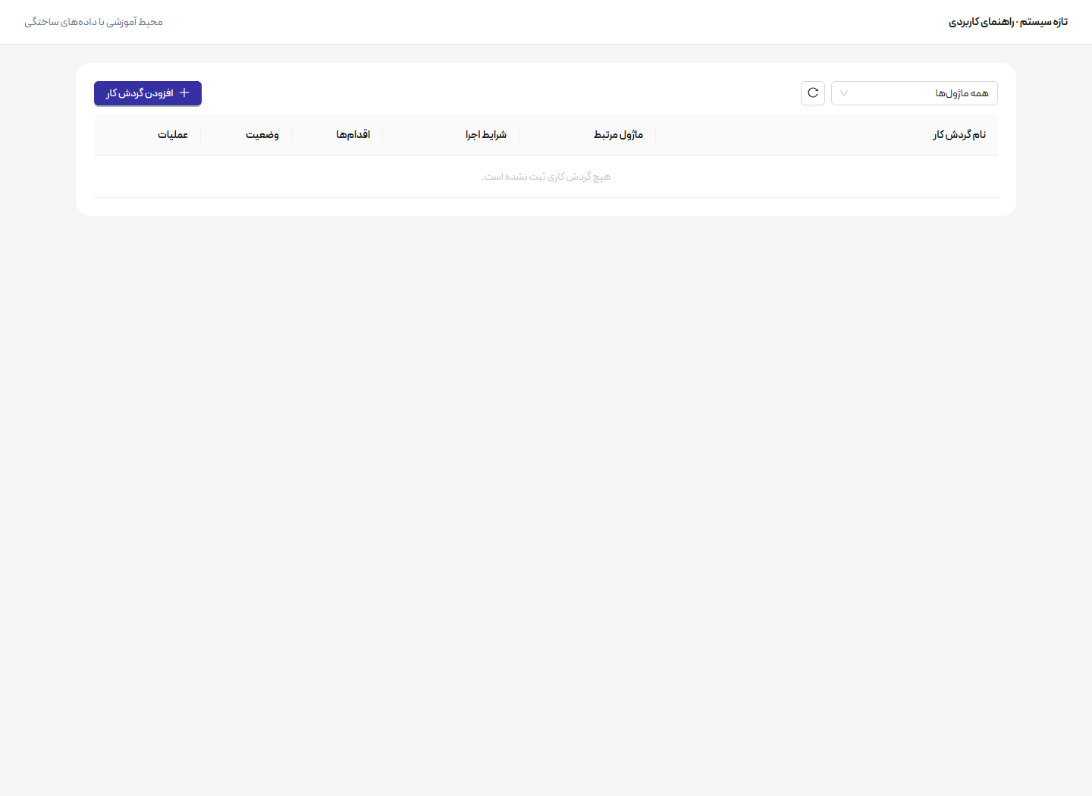Click the page title تازه سیستم · راهنمای کاربردی
Screen dimensions: 1092x796
coord(1008,22)
